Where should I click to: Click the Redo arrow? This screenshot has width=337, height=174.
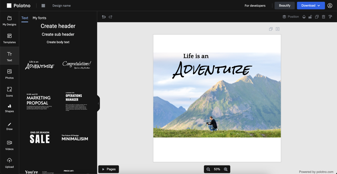click(x=110, y=17)
